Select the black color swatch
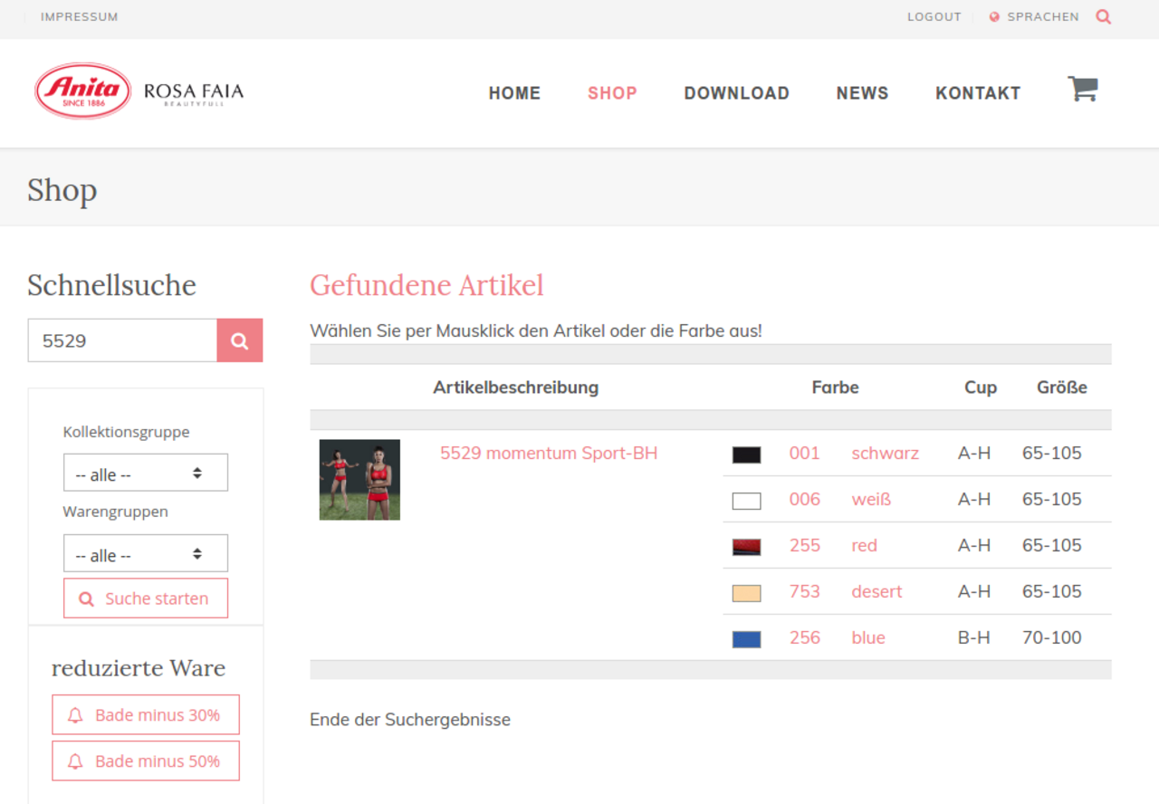The width and height of the screenshot is (1159, 804). click(x=746, y=455)
